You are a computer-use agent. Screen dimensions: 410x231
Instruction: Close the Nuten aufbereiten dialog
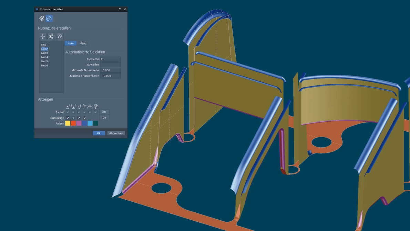(125, 9)
